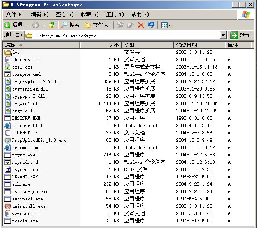The width and height of the screenshot is (257, 228).
Task: Click the Forward arrow icon
Action: [35, 25]
